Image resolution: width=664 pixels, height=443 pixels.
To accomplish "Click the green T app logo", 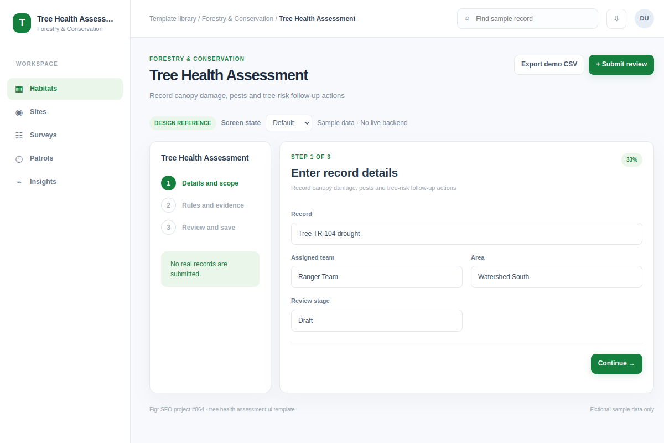I will (22, 23).
